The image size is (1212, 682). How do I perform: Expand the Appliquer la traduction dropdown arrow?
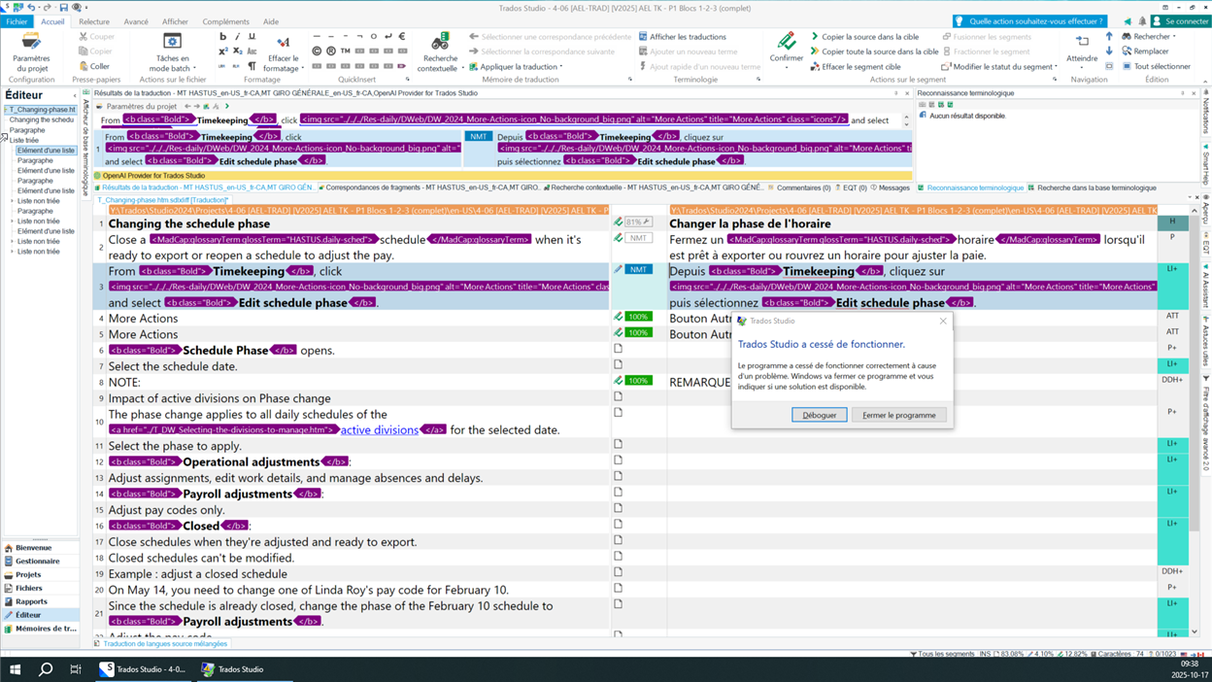click(x=560, y=66)
